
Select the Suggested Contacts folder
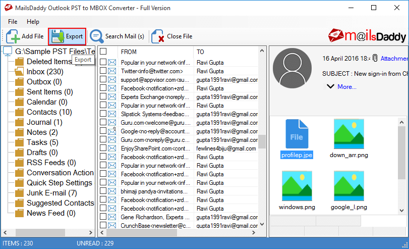click(60, 203)
